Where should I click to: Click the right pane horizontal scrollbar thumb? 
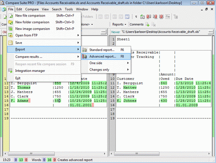point(137,154)
